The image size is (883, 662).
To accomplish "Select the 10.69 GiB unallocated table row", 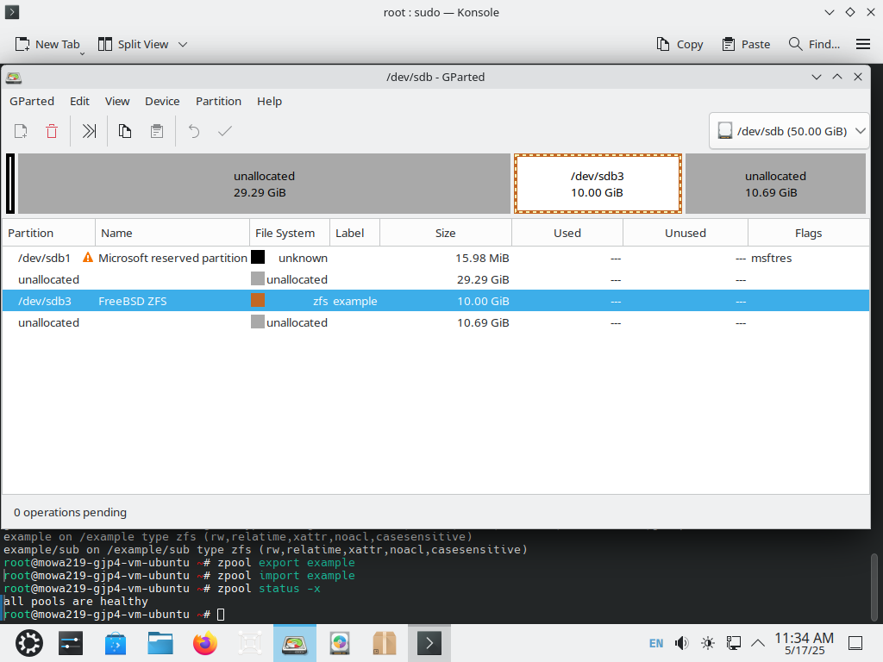I will [x=435, y=322].
